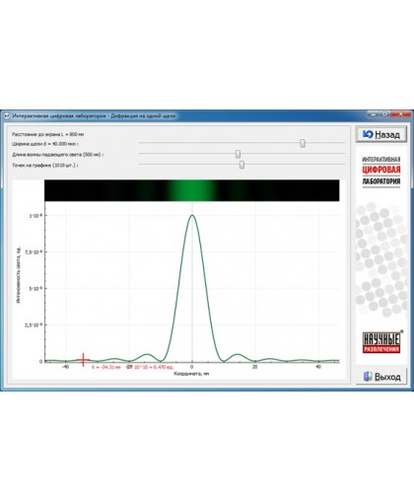The height and width of the screenshot is (501, 414).
Task: Maximize the diffraction lab window
Action: [384, 114]
